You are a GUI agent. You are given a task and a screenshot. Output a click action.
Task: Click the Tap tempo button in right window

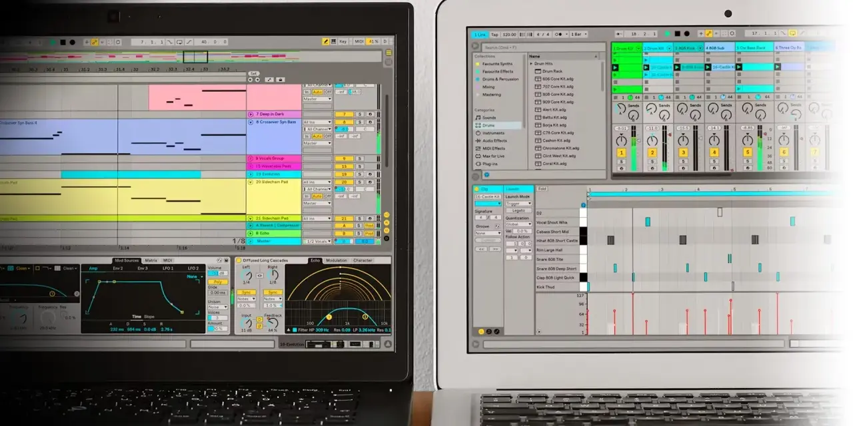coord(494,34)
